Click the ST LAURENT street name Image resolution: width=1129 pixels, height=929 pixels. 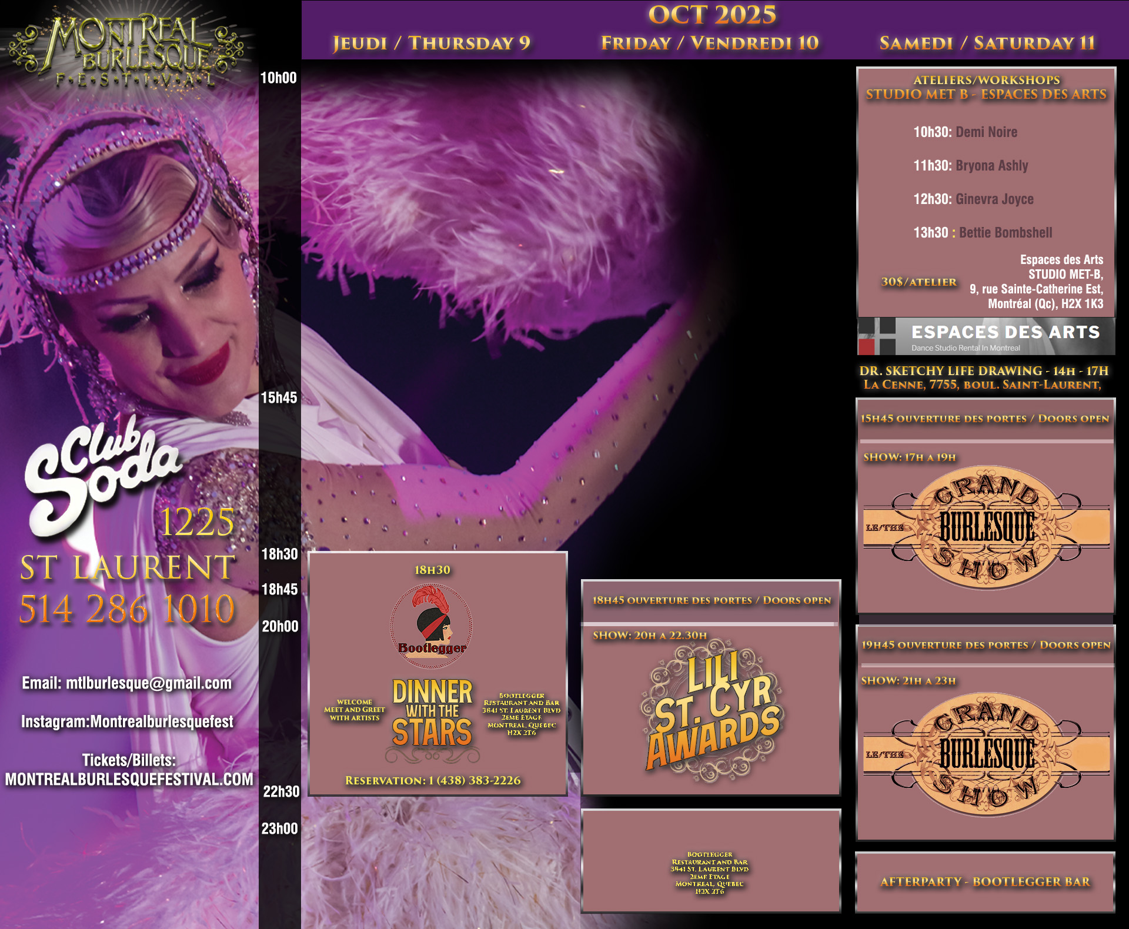(128, 567)
